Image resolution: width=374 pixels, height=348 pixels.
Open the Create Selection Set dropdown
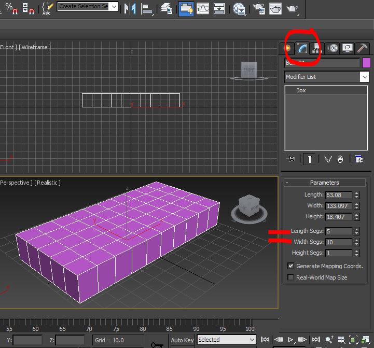point(114,7)
